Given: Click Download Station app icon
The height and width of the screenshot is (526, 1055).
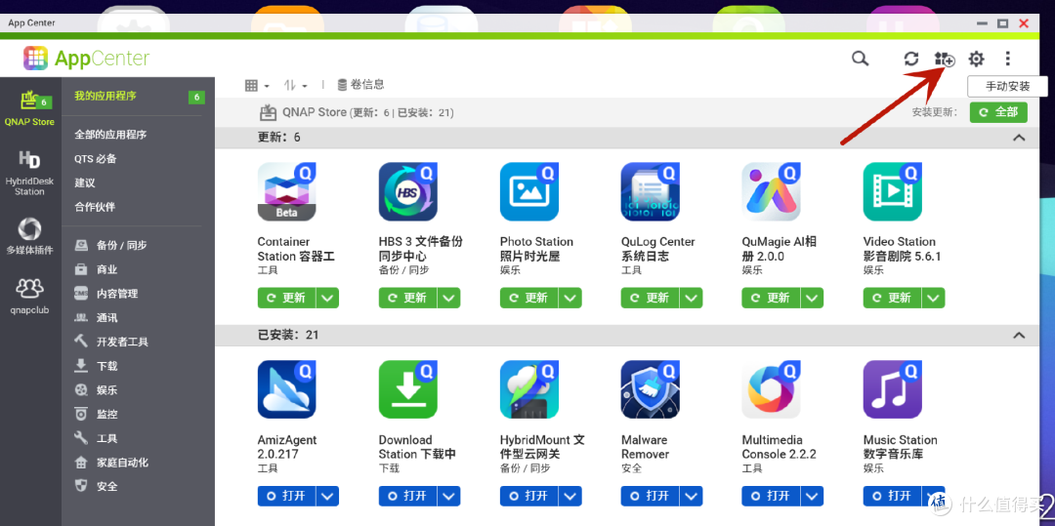Looking at the screenshot, I should tap(407, 389).
